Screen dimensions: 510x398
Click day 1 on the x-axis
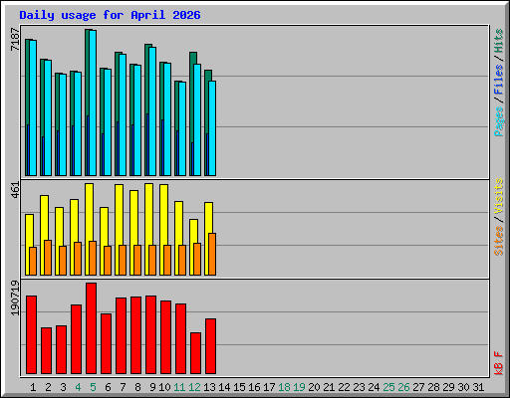(x=33, y=387)
